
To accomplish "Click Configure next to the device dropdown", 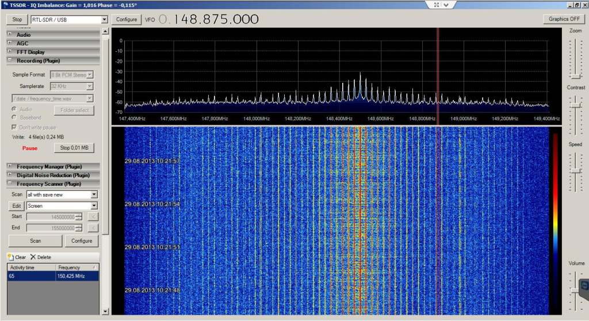I will 127,20.
